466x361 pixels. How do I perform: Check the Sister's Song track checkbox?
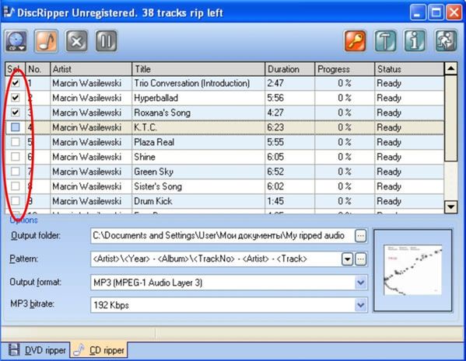(x=15, y=186)
